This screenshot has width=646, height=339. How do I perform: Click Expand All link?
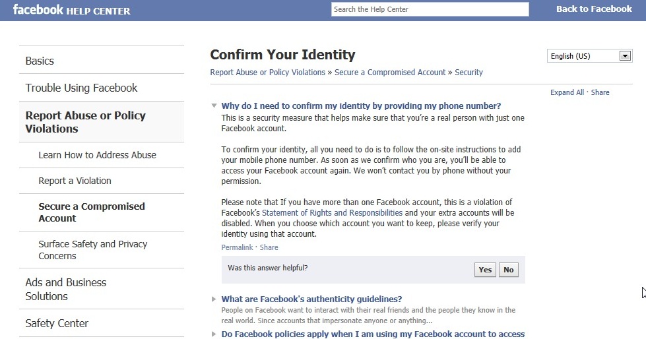pyautogui.click(x=567, y=93)
